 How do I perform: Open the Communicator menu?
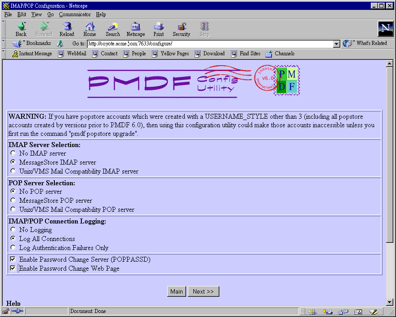pos(75,14)
